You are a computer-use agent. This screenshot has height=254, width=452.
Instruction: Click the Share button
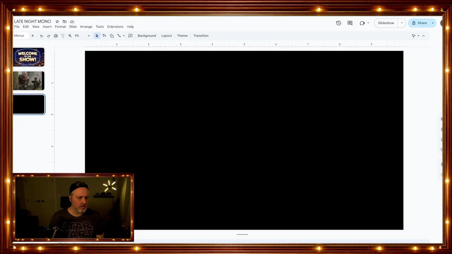419,23
